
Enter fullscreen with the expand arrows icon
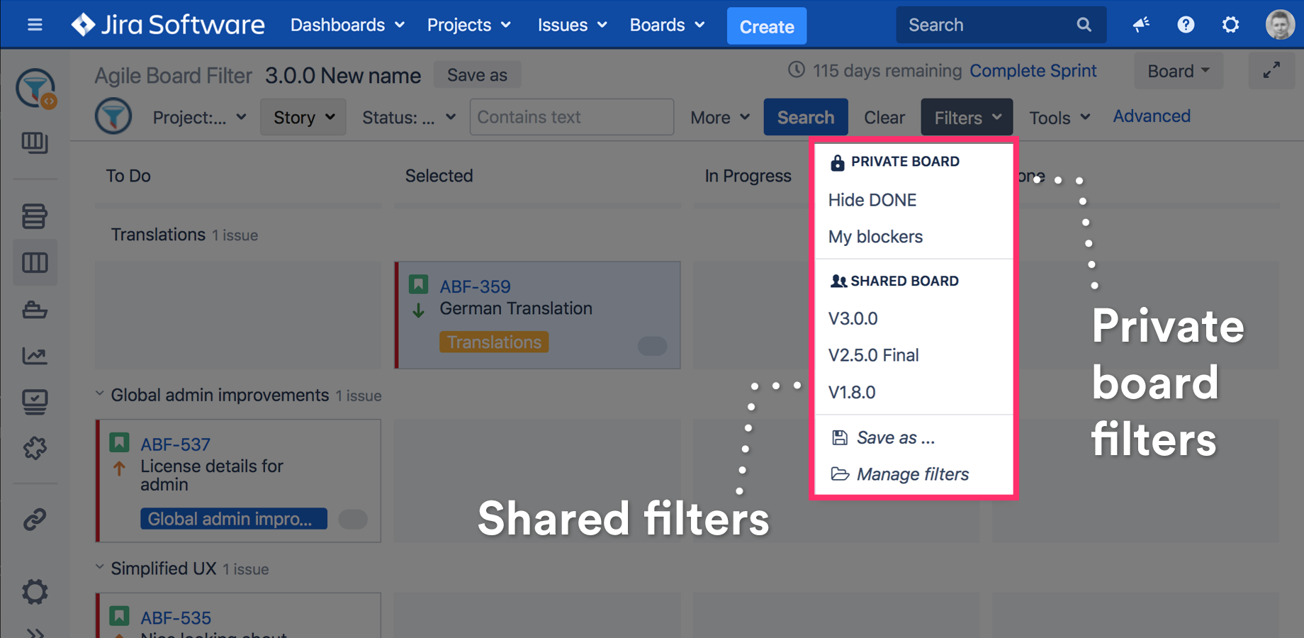click(x=1271, y=71)
